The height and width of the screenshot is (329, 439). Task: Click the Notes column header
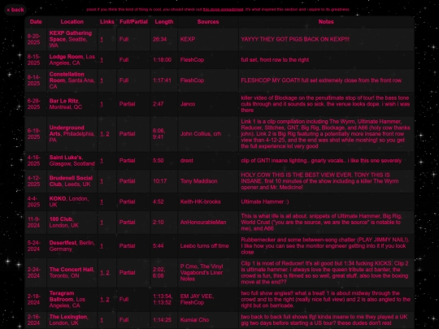coord(326,22)
